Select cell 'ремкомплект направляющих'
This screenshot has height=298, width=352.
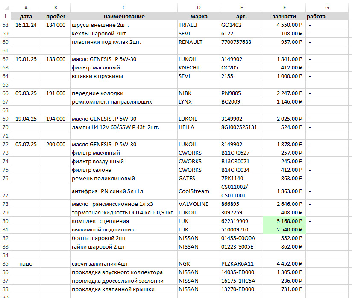coord(124,101)
